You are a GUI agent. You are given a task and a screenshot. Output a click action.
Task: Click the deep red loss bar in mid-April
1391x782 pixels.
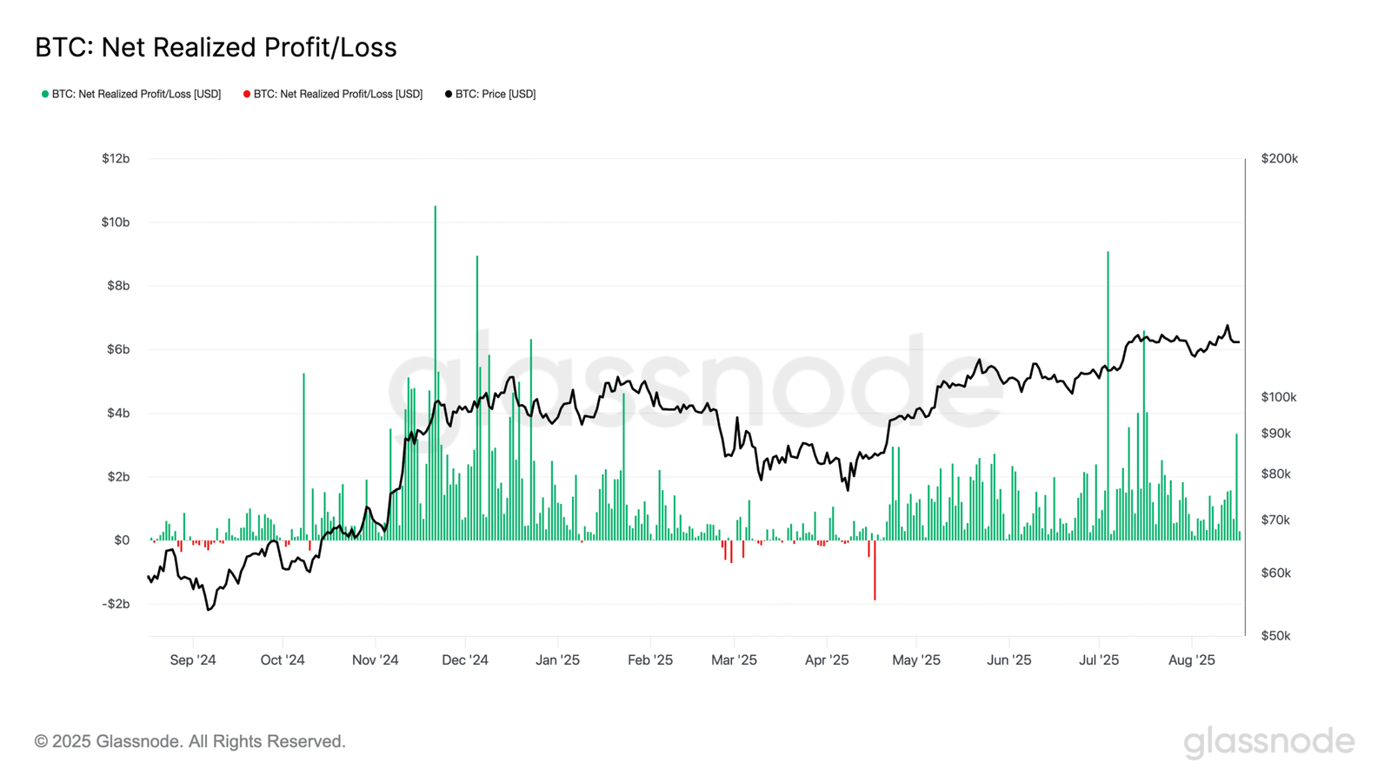click(x=875, y=569)
